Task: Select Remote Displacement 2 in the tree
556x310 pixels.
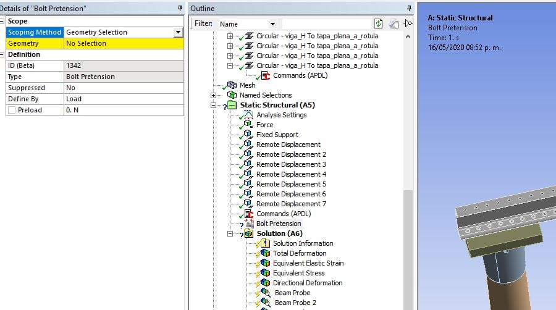Action: (x=291, y=154)
